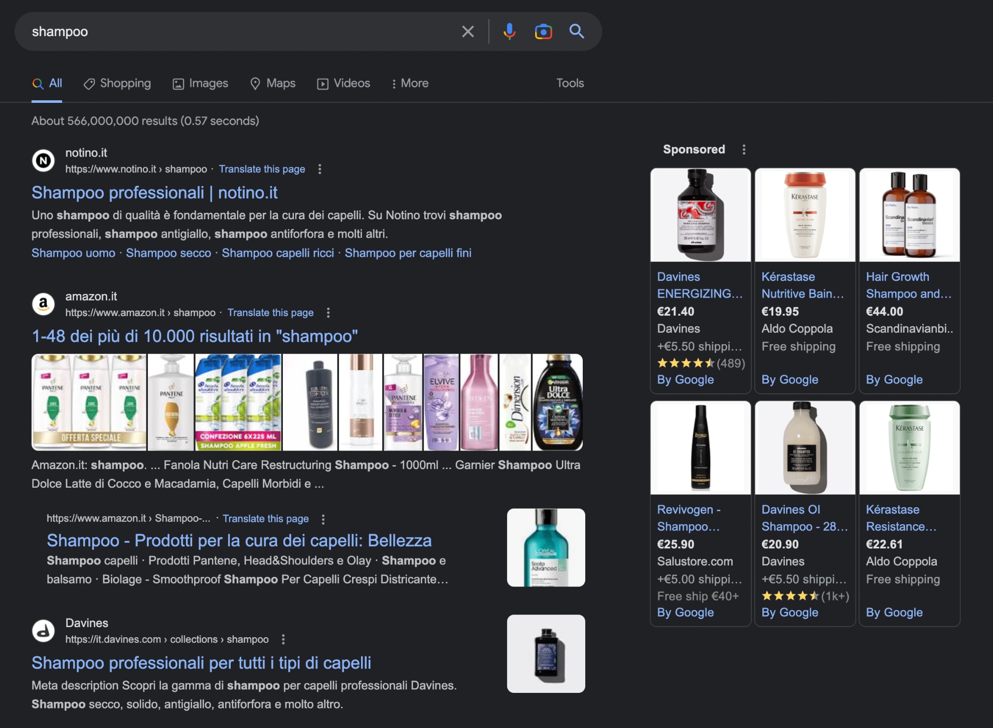The image size is (993, 728).
Task: Translate the Amazon Bellezza sub-result page
Action: tap(265, 519)
